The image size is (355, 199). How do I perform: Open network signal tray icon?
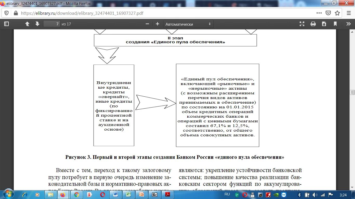323,195
